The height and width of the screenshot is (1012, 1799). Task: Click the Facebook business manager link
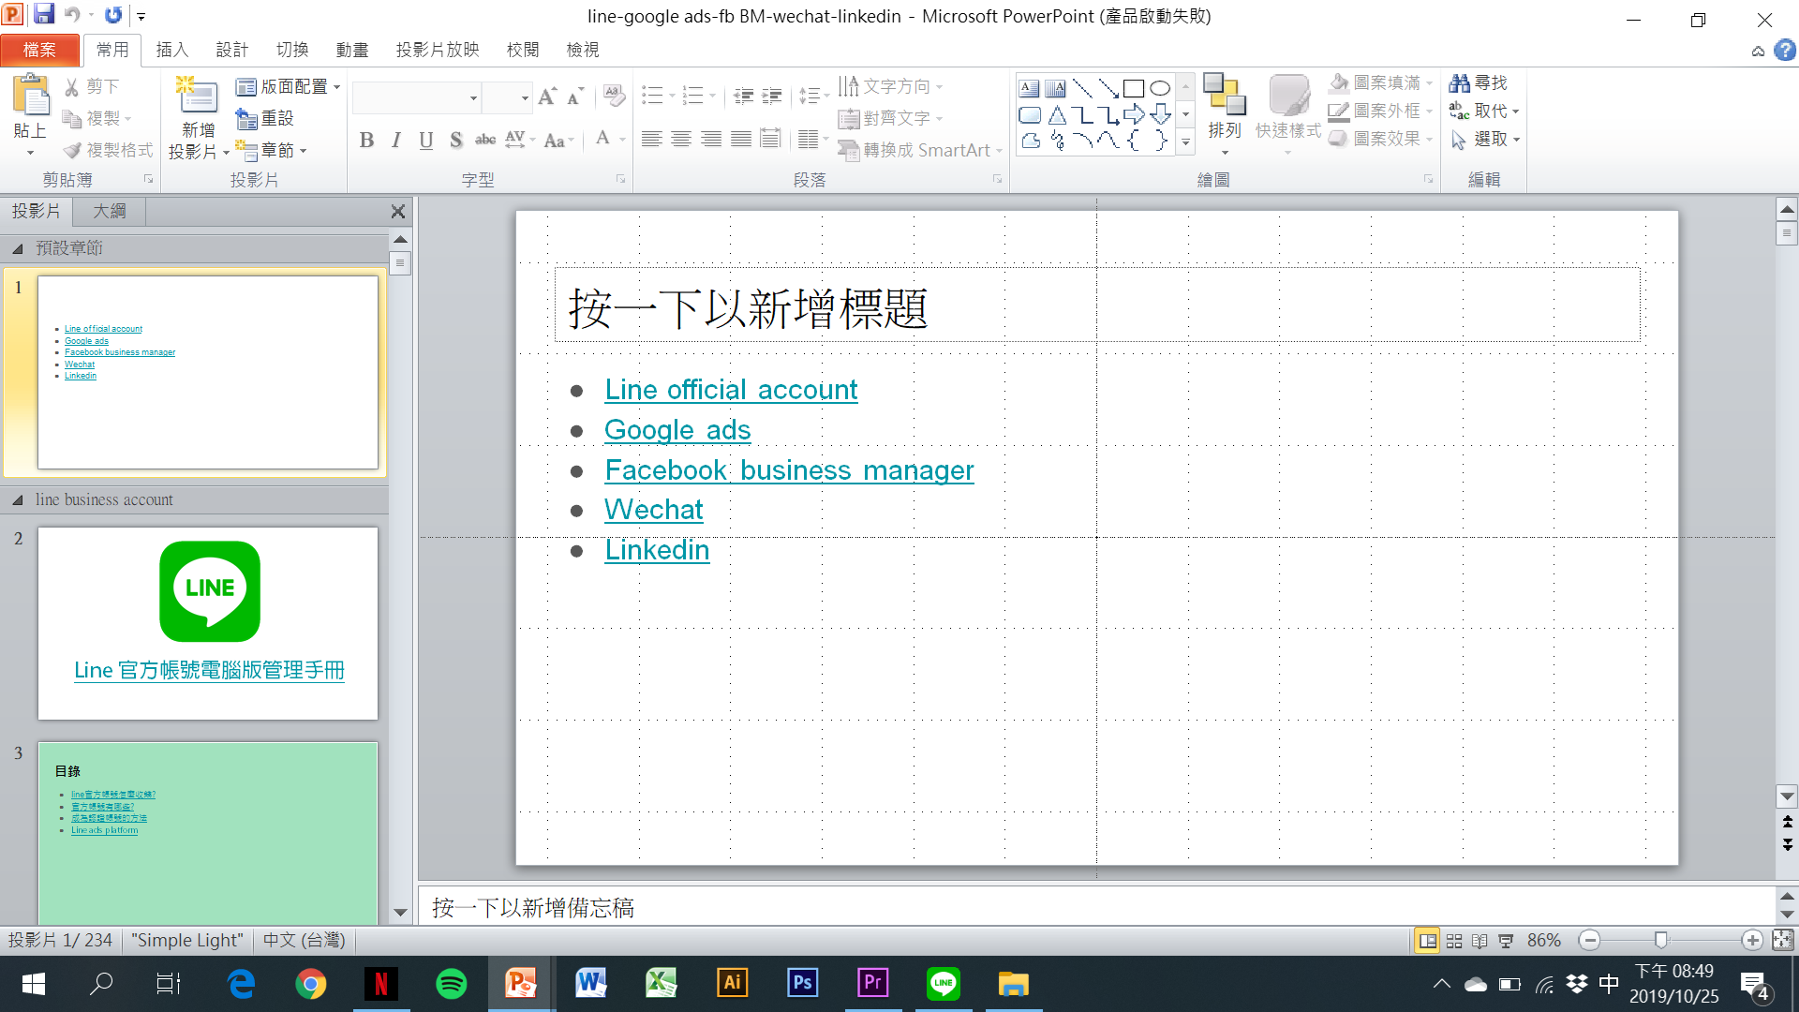789,470
